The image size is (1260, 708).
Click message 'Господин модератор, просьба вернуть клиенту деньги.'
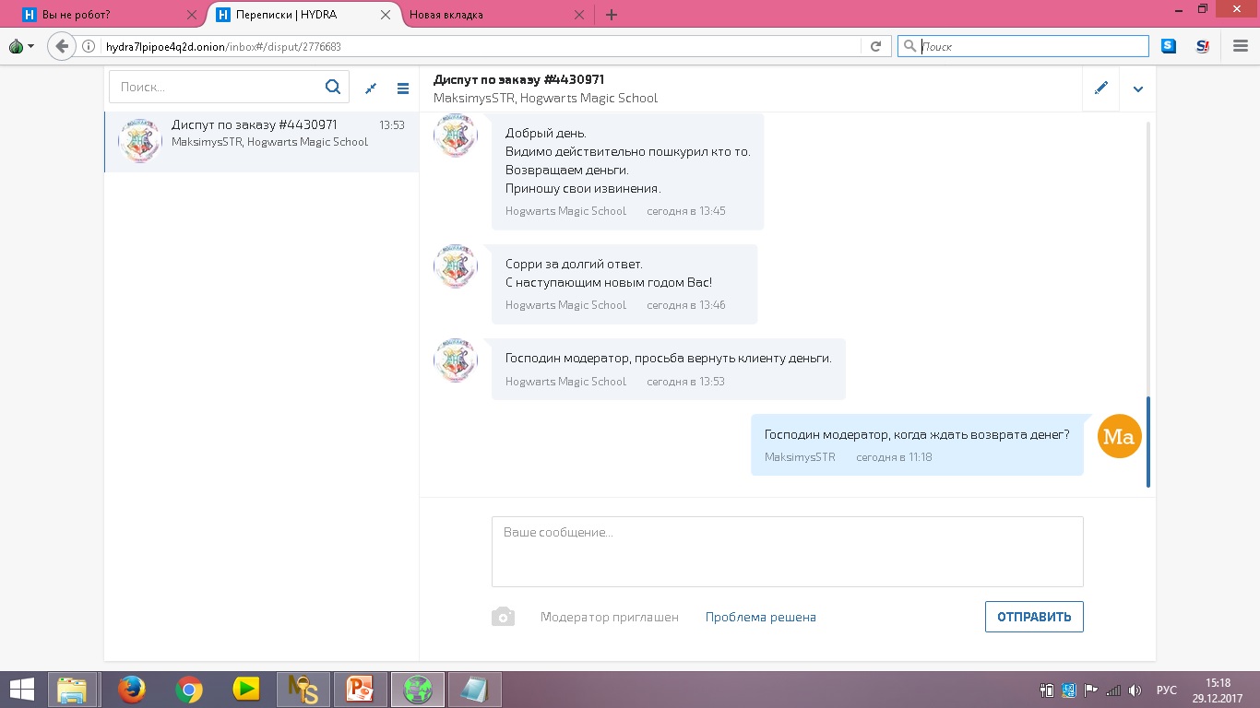pos(669,358)
